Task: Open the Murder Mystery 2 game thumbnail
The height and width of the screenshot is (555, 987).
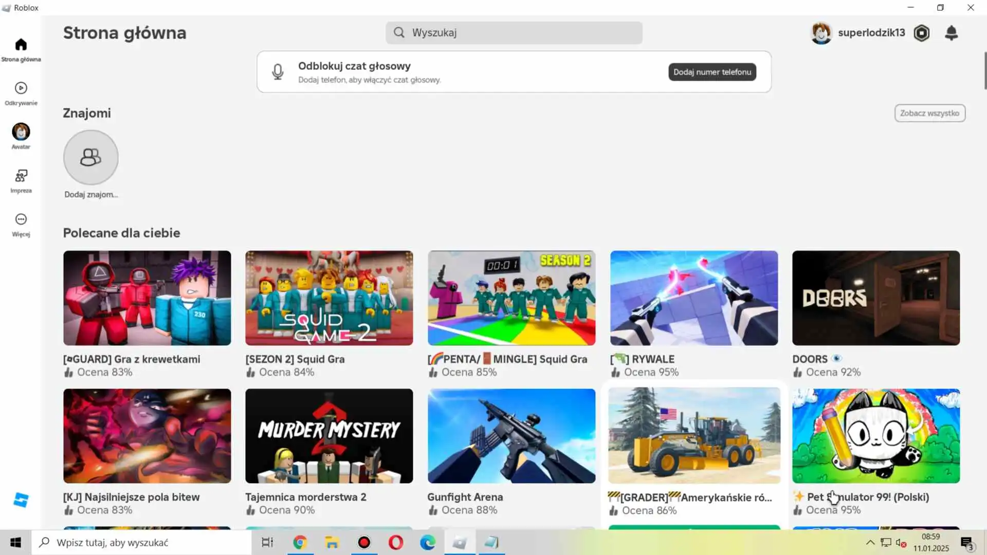Action: click(x=329, y=436)
